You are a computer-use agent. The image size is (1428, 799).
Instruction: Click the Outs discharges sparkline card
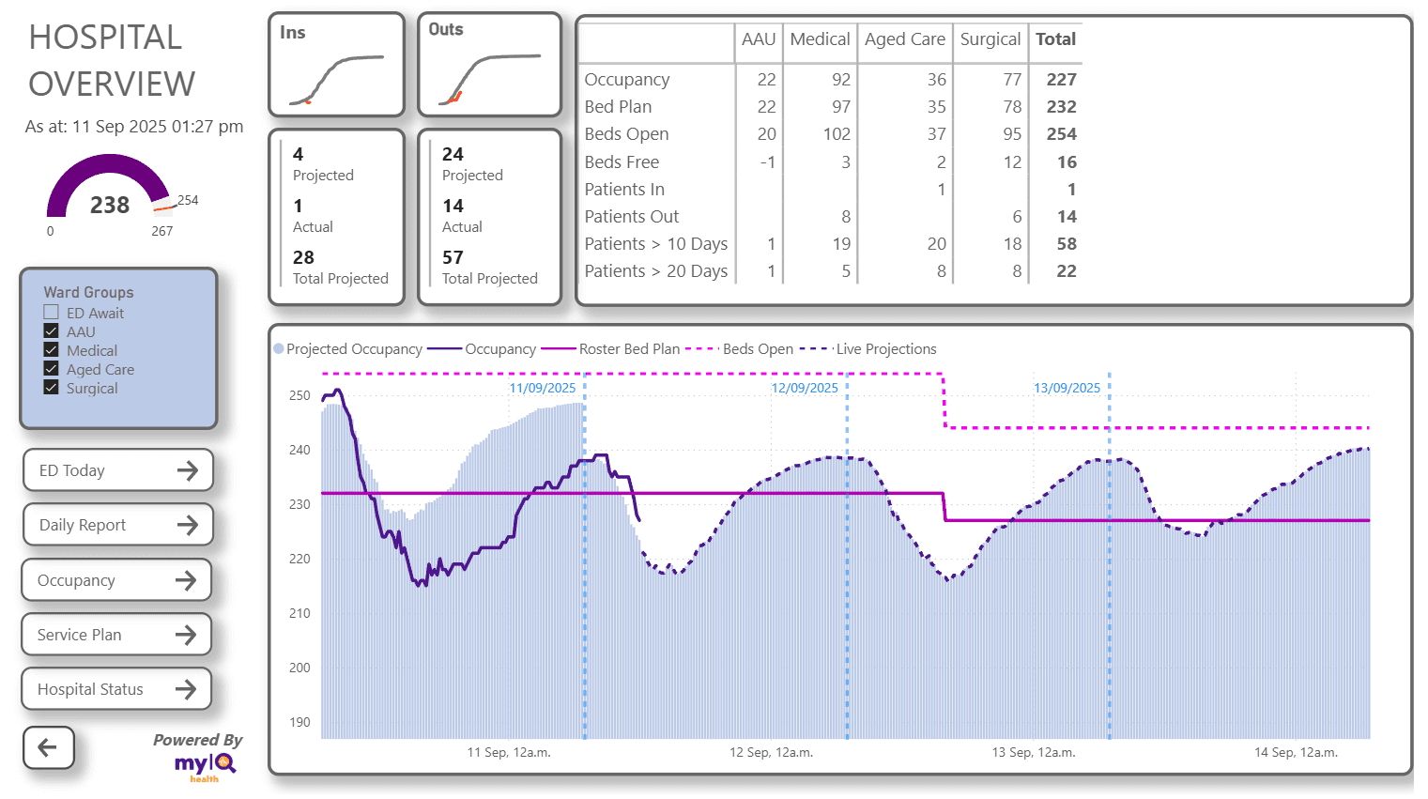[x=489, y=63]
